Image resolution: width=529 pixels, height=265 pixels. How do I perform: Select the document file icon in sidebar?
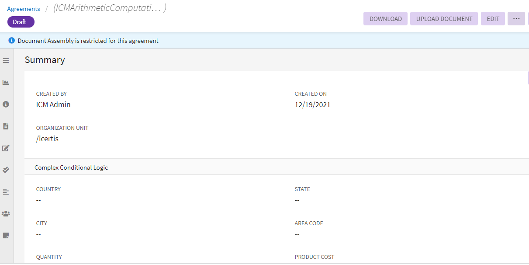click(6, 126)
